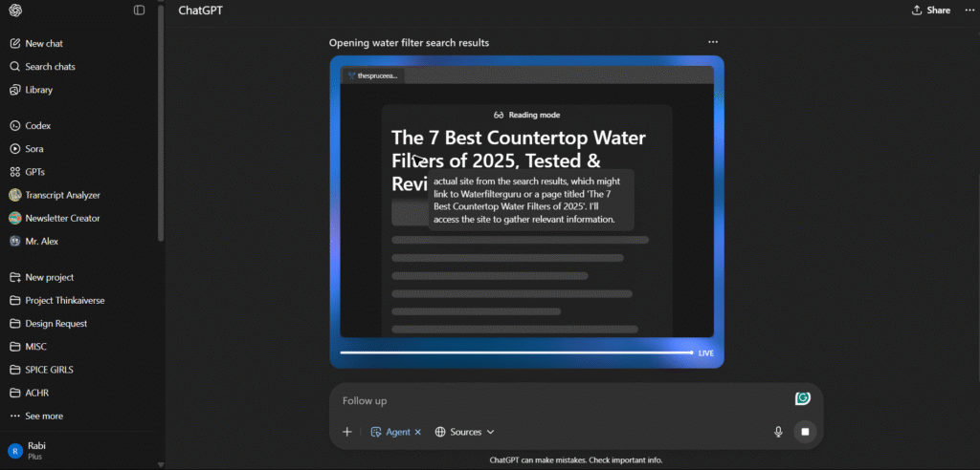980x470 pixels.
Task: Click the Opening water filter search results title
Action: click(x=409, y=42)
